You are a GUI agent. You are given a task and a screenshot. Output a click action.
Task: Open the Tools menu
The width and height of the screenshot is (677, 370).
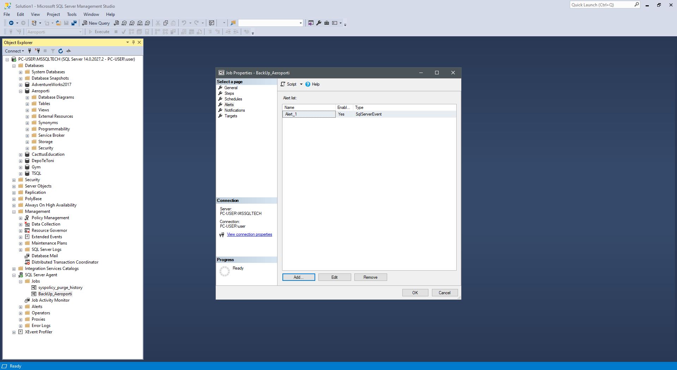pyautogui.click(x=72, y=14)
